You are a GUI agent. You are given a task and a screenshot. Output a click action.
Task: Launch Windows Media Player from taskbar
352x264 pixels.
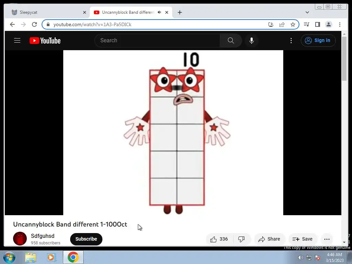click(x=51, y=257)
